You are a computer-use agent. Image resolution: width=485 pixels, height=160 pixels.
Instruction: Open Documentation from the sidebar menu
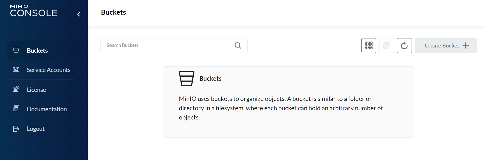pyautogui.click(x=47, y=109)
